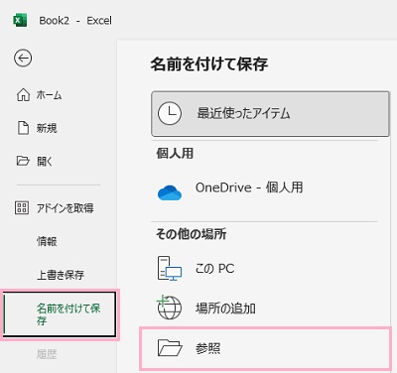
Task: Click the OneDrive cloud icon
Action: 170,192
